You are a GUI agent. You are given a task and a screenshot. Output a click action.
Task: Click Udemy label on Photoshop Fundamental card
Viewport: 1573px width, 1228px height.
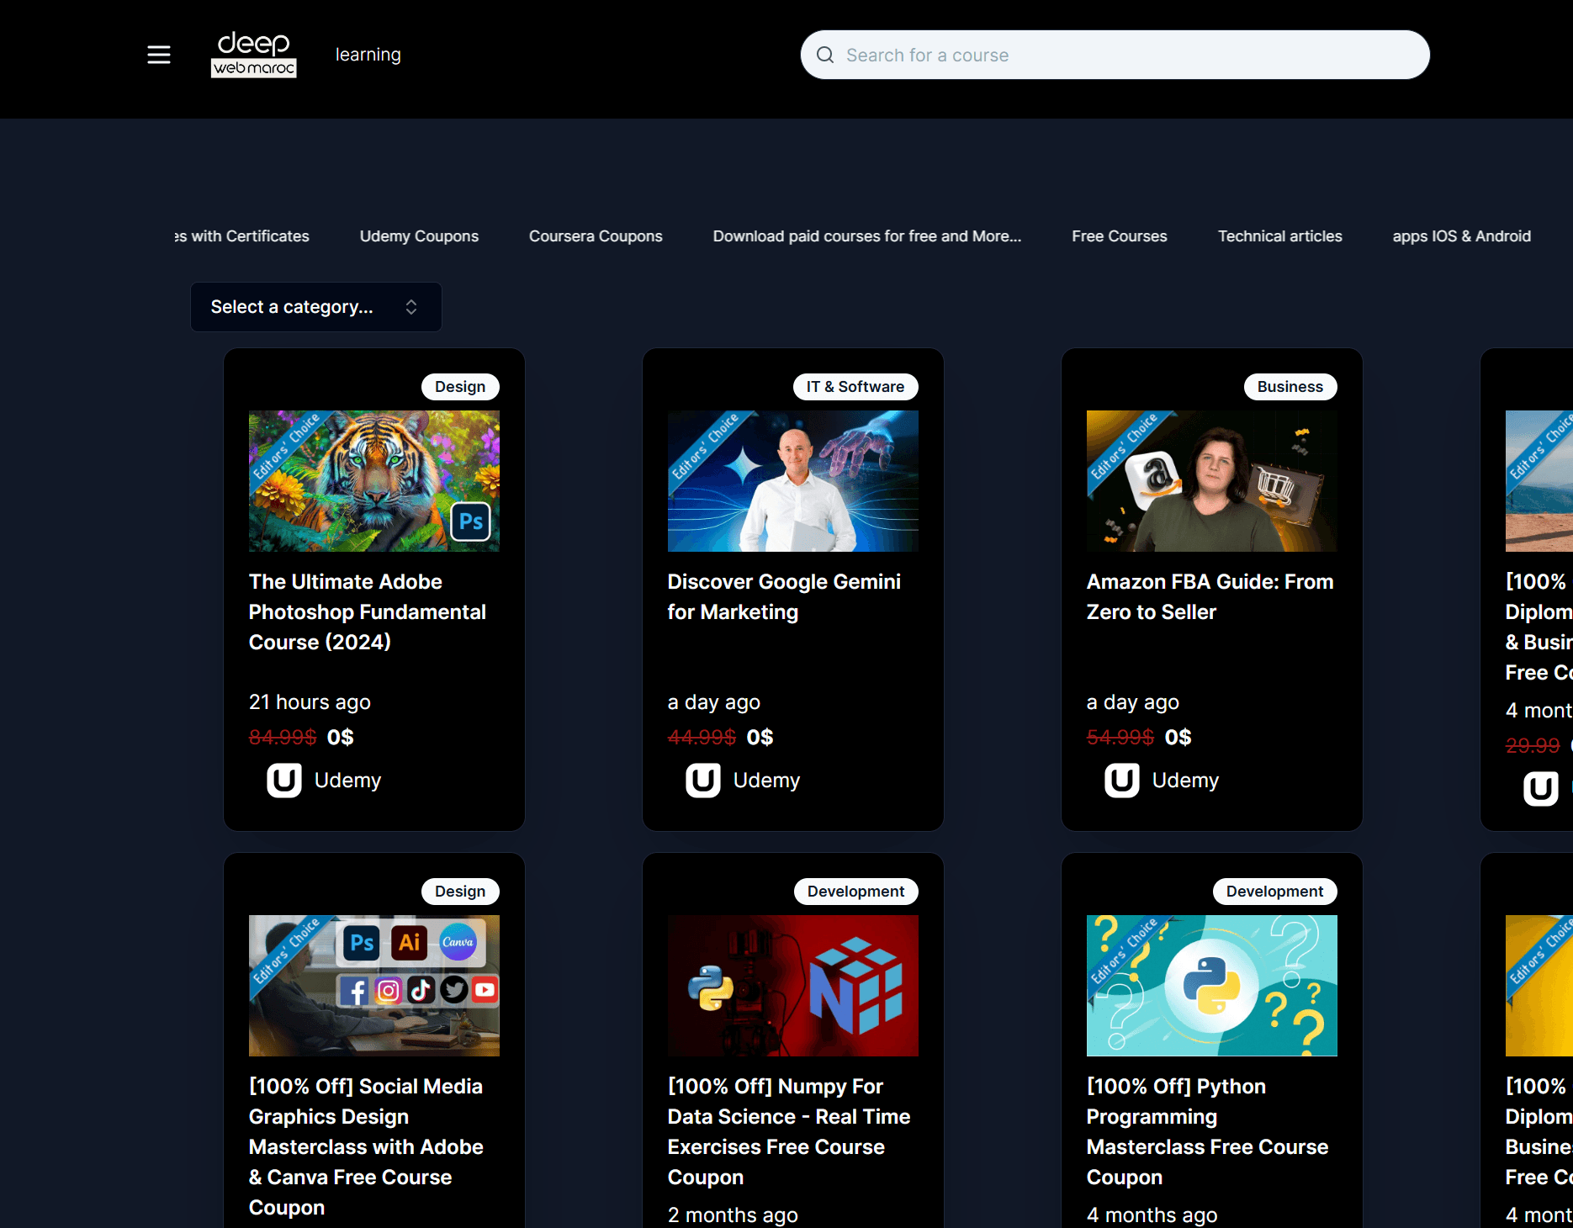tap(347, 781)
